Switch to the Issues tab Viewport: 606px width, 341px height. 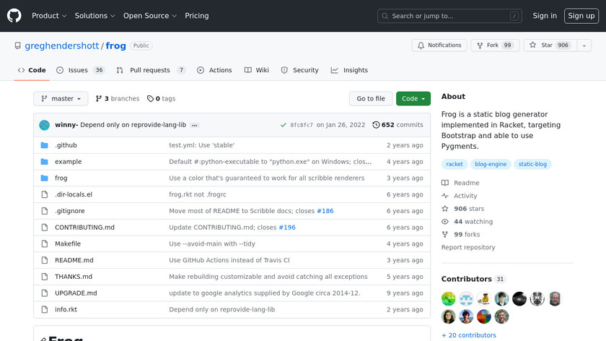click(x=80, y=70)
